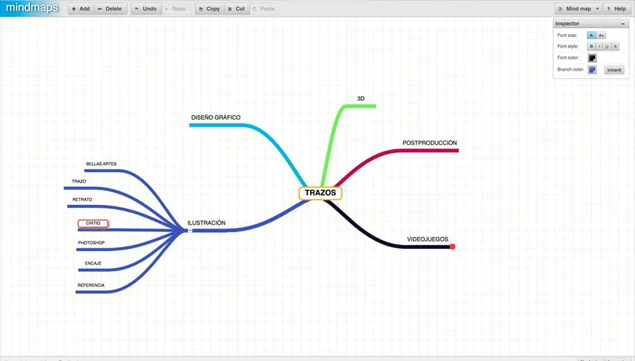Toggle underline font style
The image size is (635, 361).
coord(607,46)
